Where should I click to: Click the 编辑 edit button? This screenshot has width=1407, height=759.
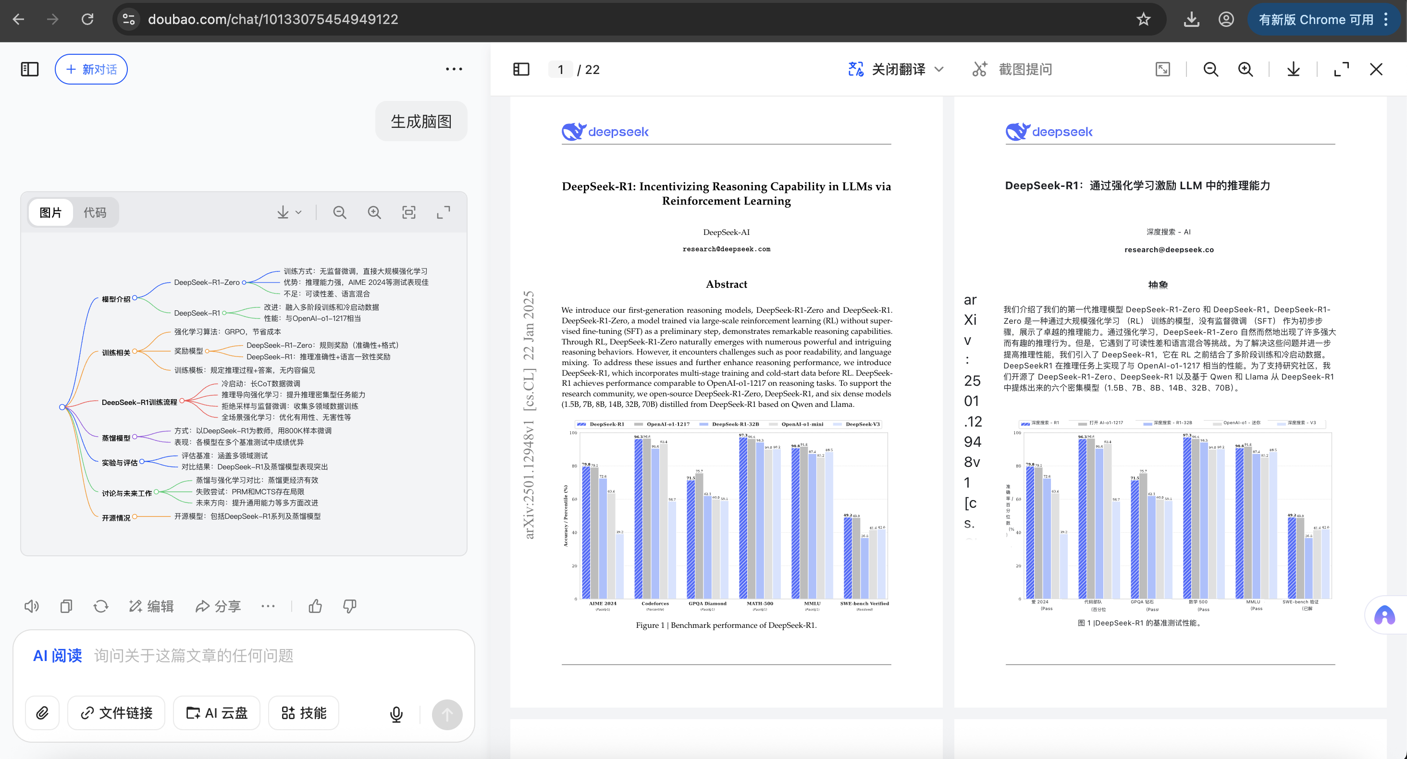151,606
